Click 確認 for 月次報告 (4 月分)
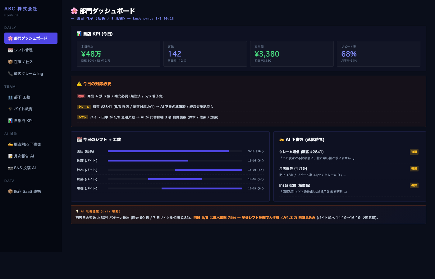Viewport: 435px width, 279px height. [414, 169]
